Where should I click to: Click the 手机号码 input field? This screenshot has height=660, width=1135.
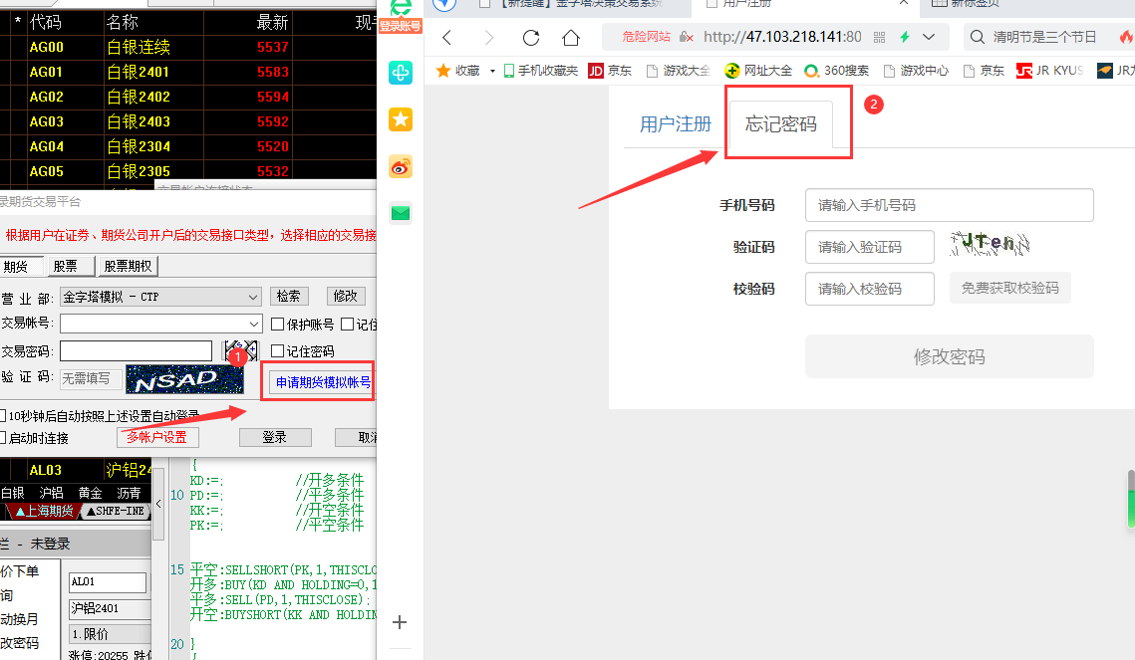pyautogui.click(x=949, y=205)
